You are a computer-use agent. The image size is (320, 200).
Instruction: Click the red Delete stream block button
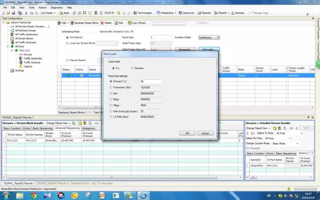(106, 23)
